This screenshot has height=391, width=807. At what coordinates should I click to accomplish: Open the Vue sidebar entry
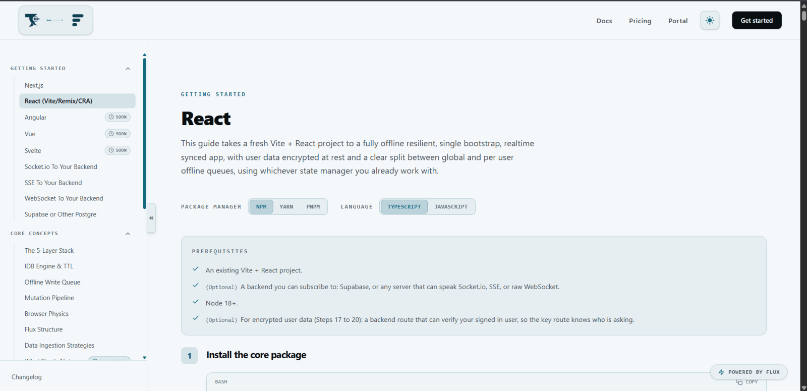click(x=77, y=134)
